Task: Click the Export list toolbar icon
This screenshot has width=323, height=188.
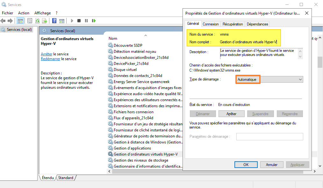Action: [45, 21]
